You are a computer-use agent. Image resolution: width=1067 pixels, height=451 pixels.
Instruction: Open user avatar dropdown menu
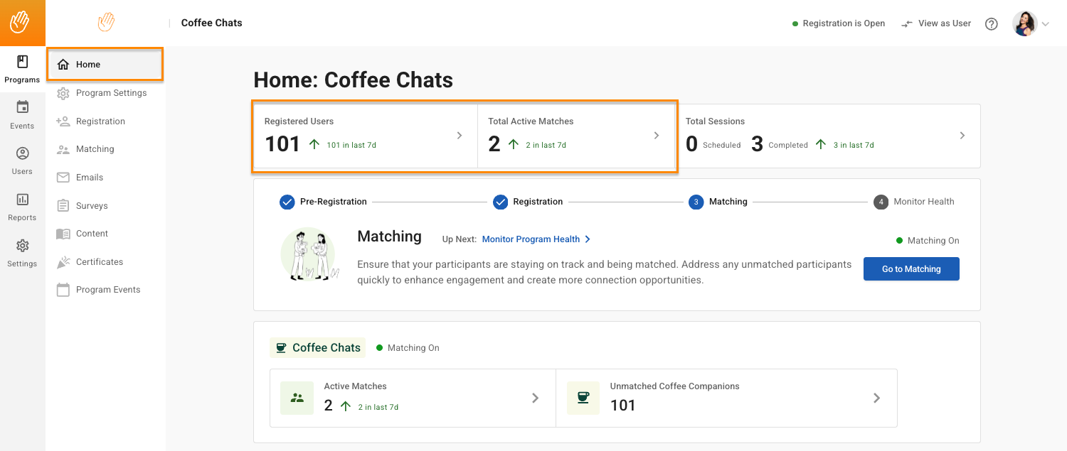[x=1031, y=23]
